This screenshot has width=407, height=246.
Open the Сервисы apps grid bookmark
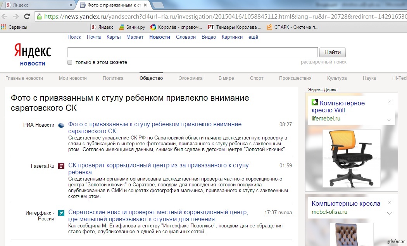pos(14,27)
